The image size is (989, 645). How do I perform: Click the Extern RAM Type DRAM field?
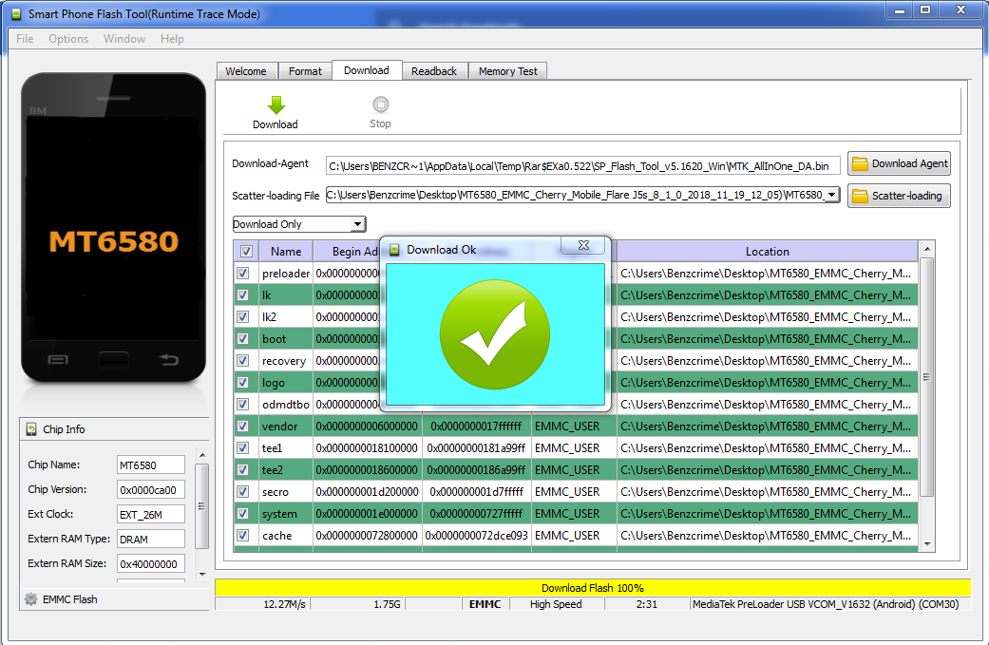(x=151, y=539)
